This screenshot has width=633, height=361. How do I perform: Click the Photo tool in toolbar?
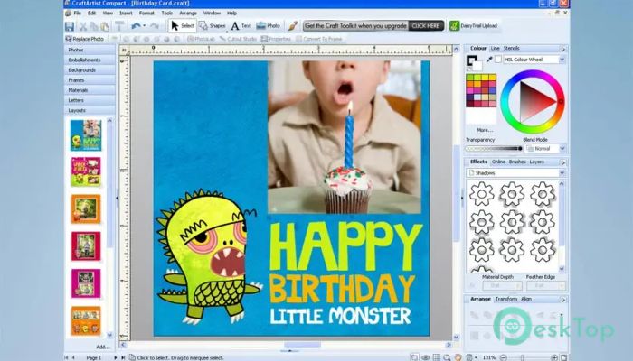click(x=268, y=26)
